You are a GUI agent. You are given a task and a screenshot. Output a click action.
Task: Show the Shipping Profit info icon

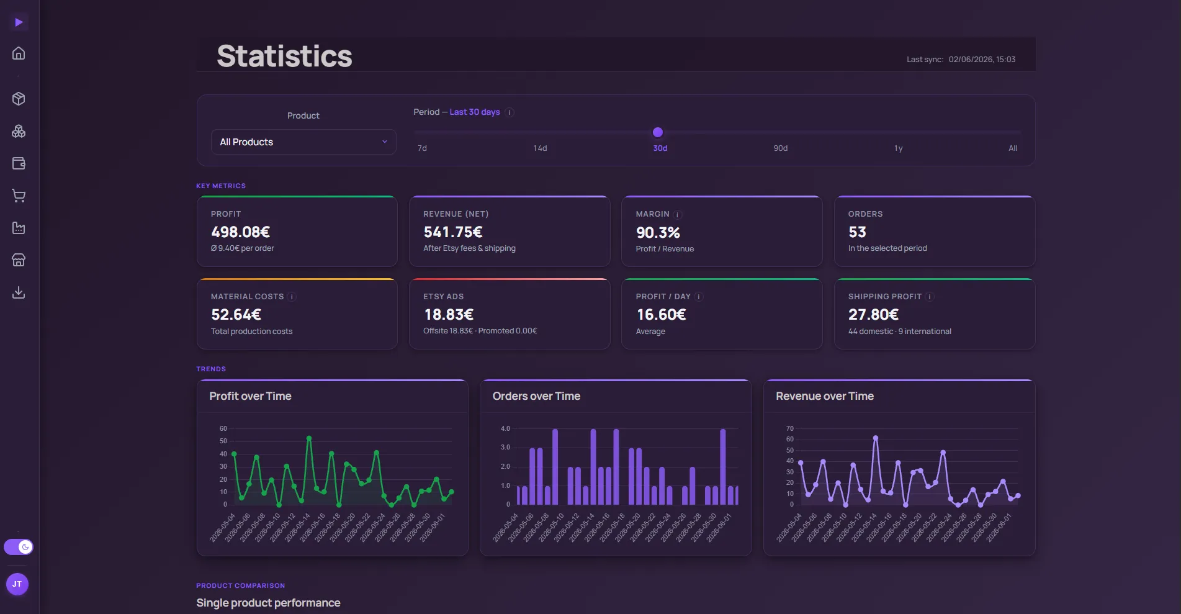tap(929, 297)
